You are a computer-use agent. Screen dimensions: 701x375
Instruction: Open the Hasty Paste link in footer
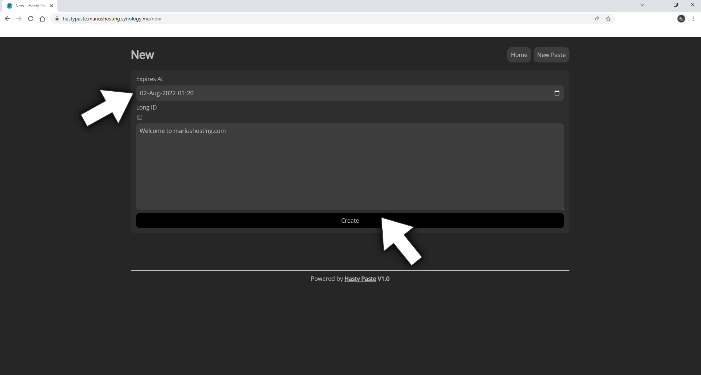tap(360, 278)
